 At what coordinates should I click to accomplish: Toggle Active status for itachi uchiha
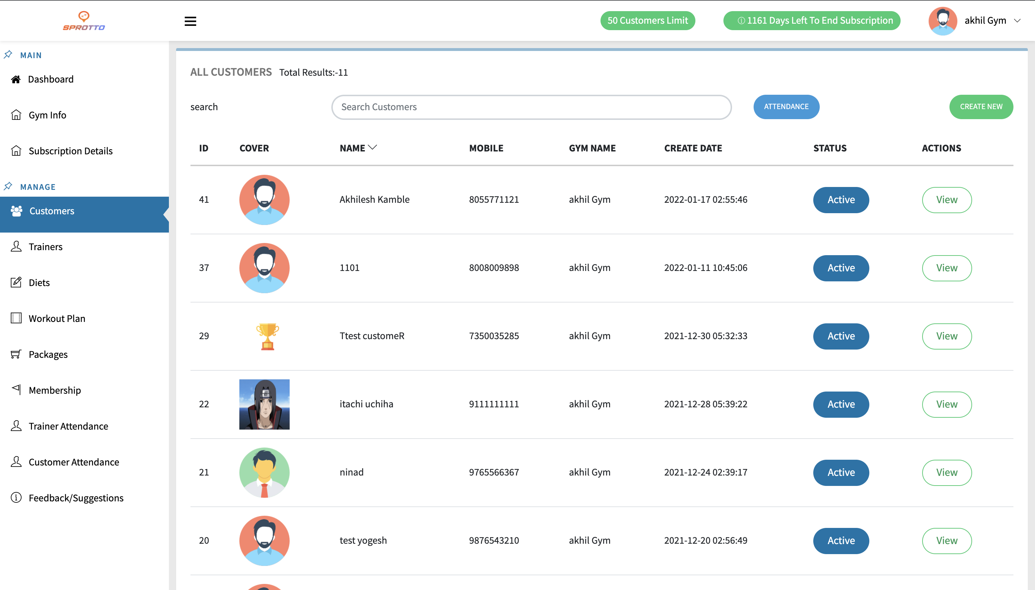(x=841, y=404)
